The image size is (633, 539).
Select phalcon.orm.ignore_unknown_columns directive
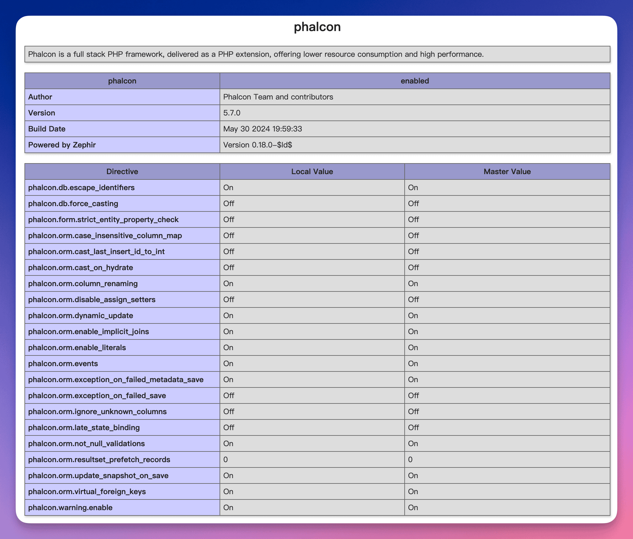[x=98, y=412]
